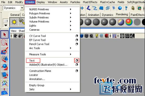Image resolution: width=145 pixels, height=96 pixels.
Task: Click the blue plane snap icon
Action: pyautogui.click(x=101, y=8)
